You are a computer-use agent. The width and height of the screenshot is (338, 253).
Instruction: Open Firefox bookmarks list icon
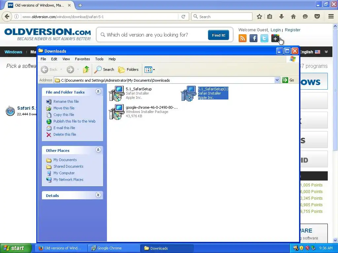tap(269, 16)
